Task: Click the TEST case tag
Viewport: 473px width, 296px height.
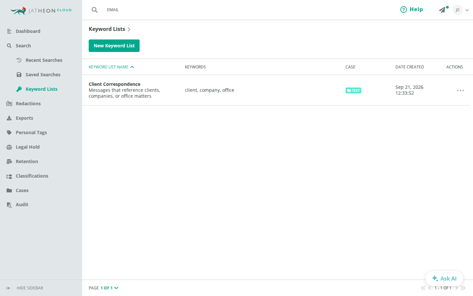Action: [x=353, y=90]
